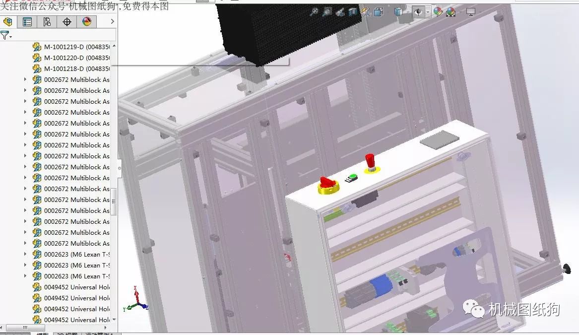Select the red rotary disconnect switch

328,185
